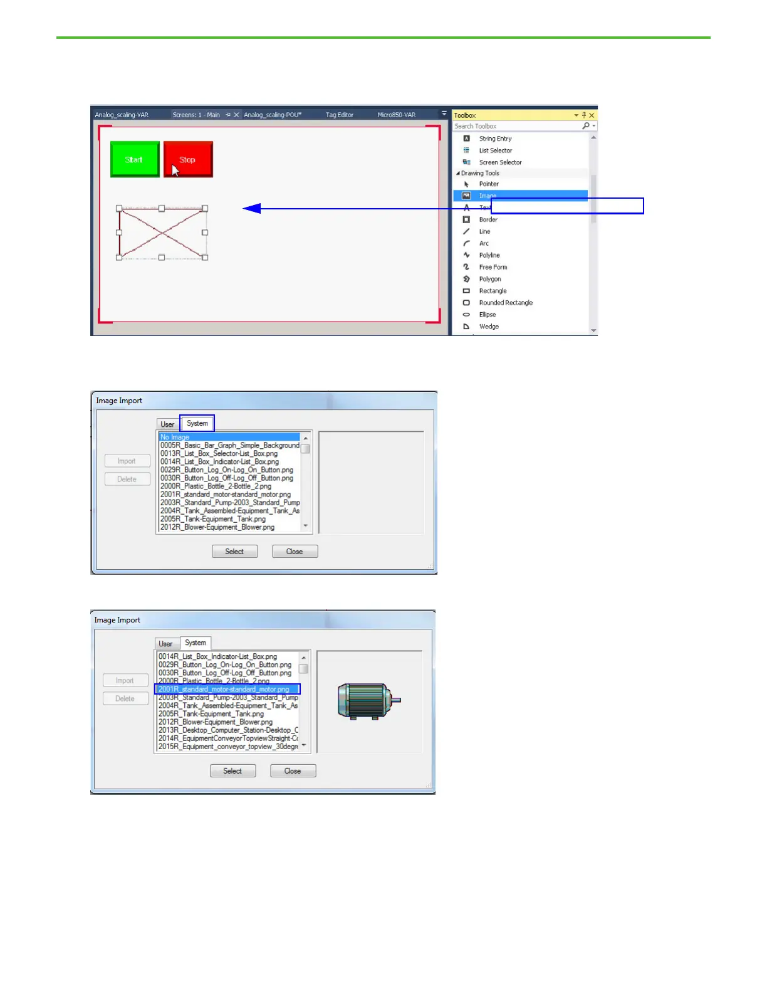Select the Rounded Rectangle drawing tool

[x=520, y=303]
